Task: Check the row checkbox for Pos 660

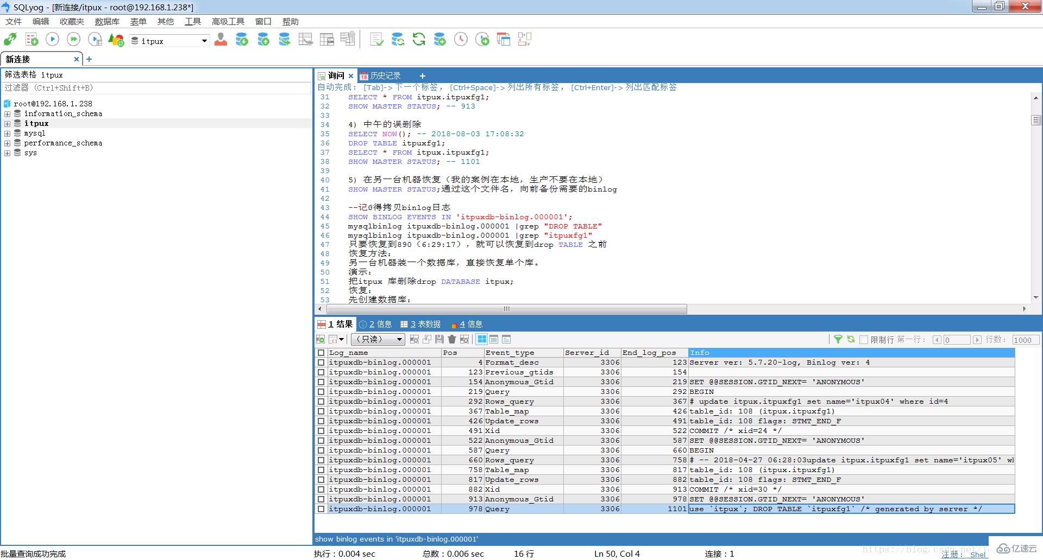Action: tap(321, 460)
